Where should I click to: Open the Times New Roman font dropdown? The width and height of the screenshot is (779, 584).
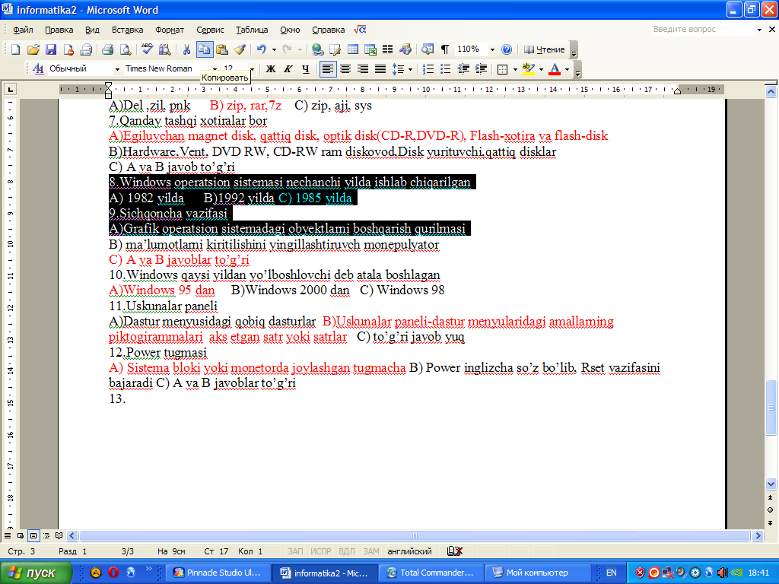[x=215, y=69]
